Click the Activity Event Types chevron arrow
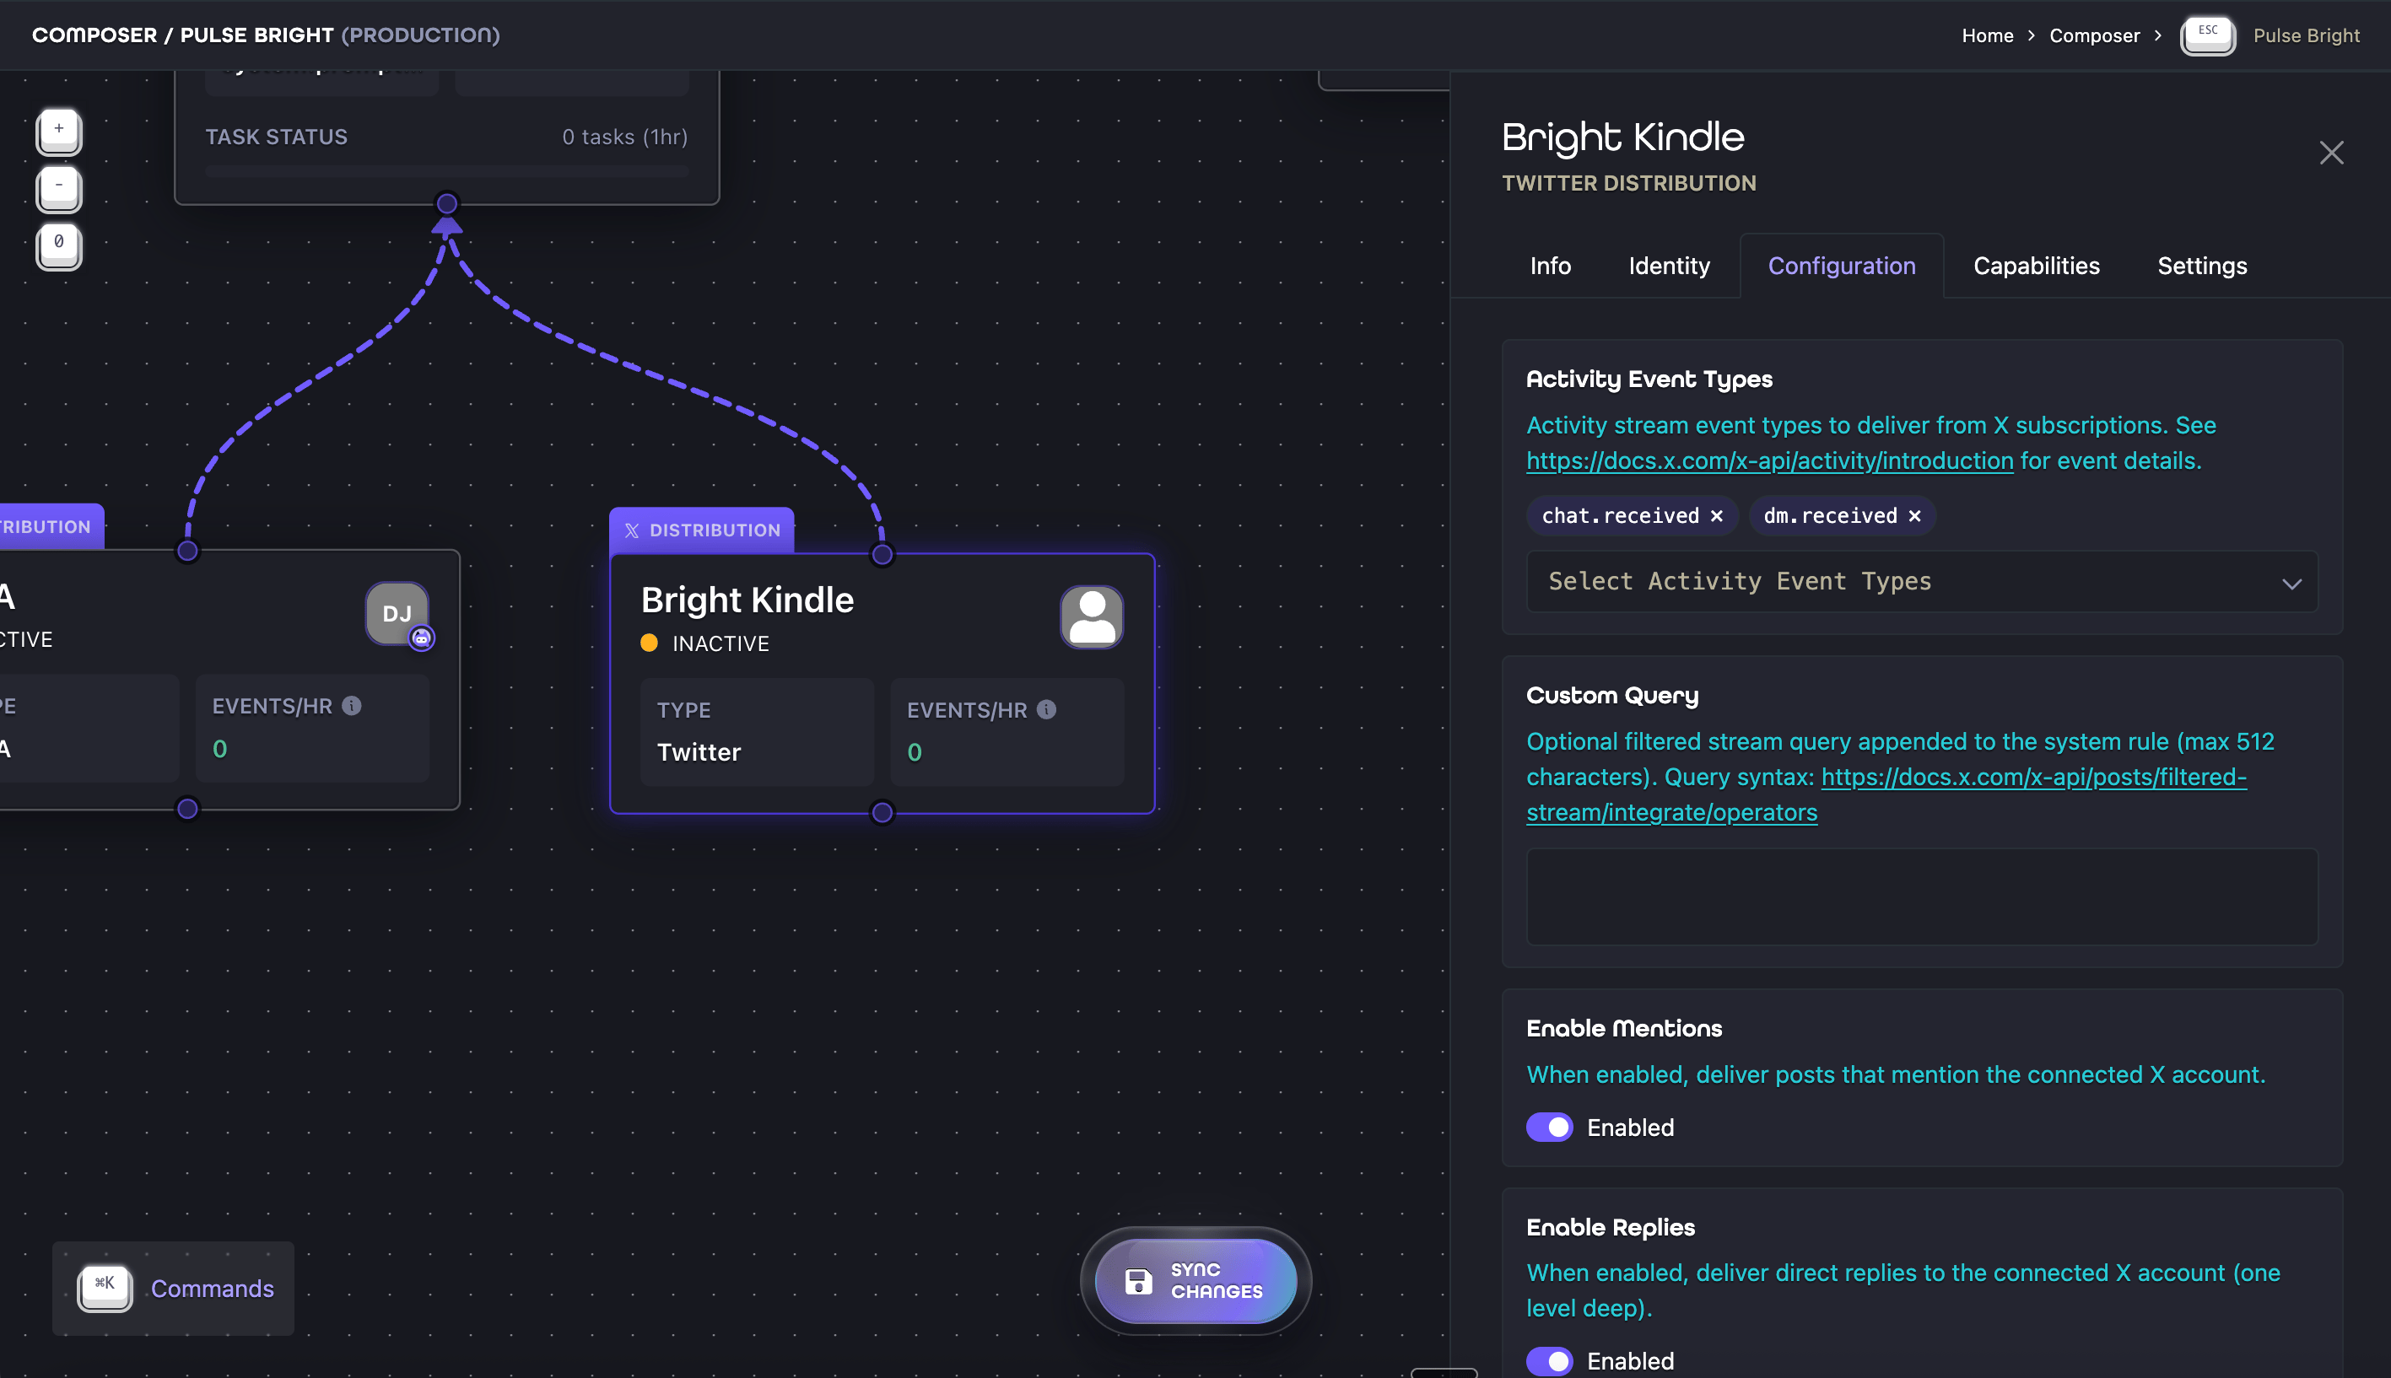Image resolution: width=2391 pixels, height=1378 pixels. [x=2291, y=583]
